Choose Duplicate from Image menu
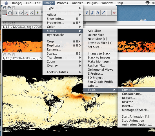Image resolution: width=155 pixels, height=136 pixels. click(x=63, y=46)
